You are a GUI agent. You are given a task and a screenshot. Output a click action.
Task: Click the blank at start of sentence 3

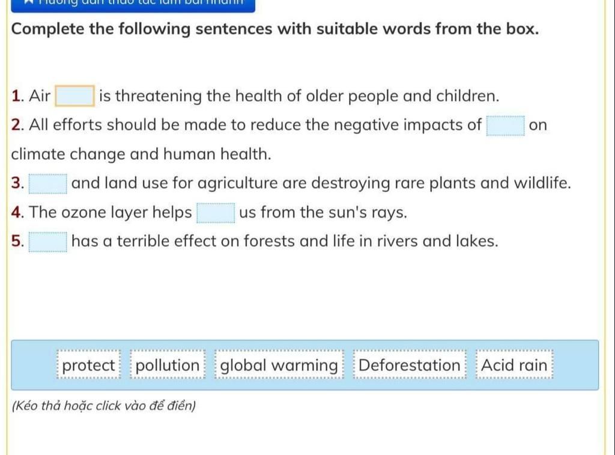pyautogui.click(x=48, y=184)
